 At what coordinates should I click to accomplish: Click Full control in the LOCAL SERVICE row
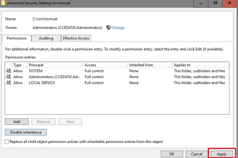94,83
